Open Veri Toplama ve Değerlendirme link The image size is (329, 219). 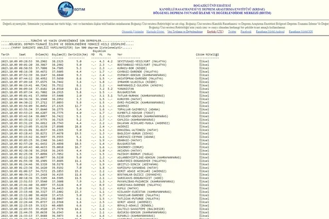tap(185, 32)
